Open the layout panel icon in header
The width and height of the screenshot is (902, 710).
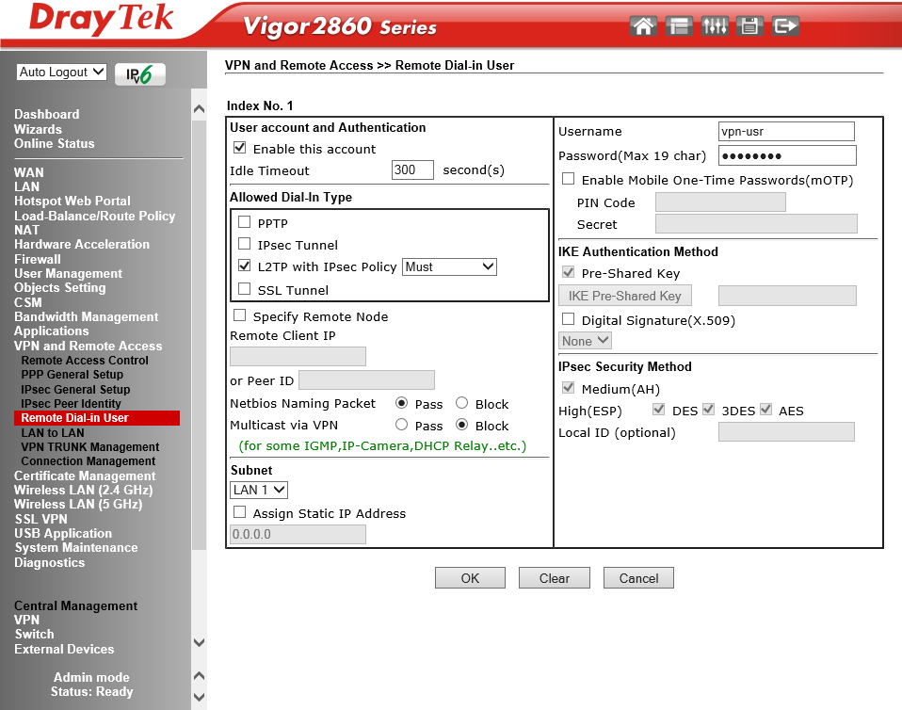pyautogui.click(x=679, y=26)
